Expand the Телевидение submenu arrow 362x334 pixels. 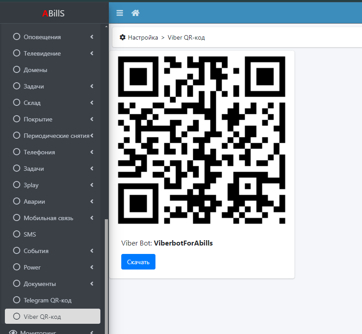click(92, 53)
